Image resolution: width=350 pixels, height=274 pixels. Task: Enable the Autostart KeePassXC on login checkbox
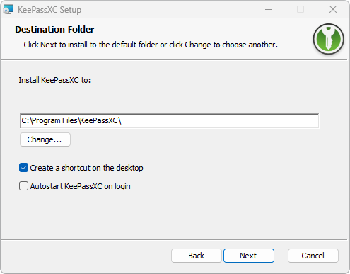23,186
